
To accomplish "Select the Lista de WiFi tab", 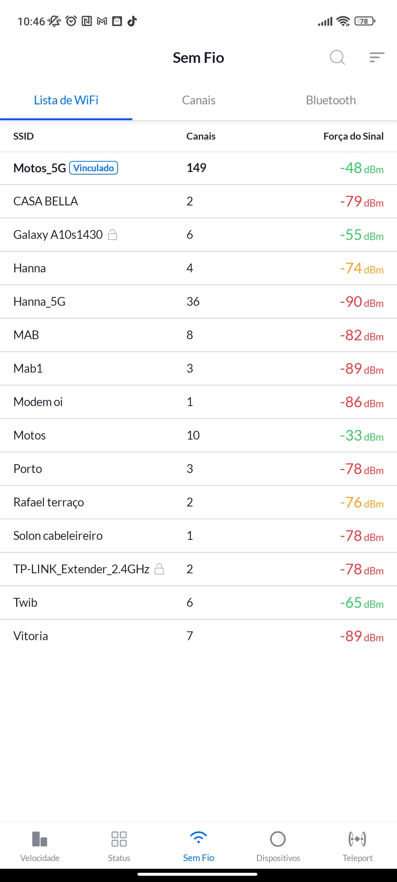I will [66, 100].
